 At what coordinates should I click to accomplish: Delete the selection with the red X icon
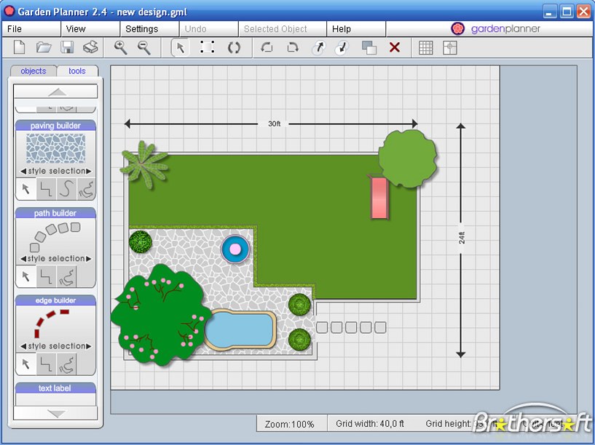pyautogui.click(x=395, y=48)
